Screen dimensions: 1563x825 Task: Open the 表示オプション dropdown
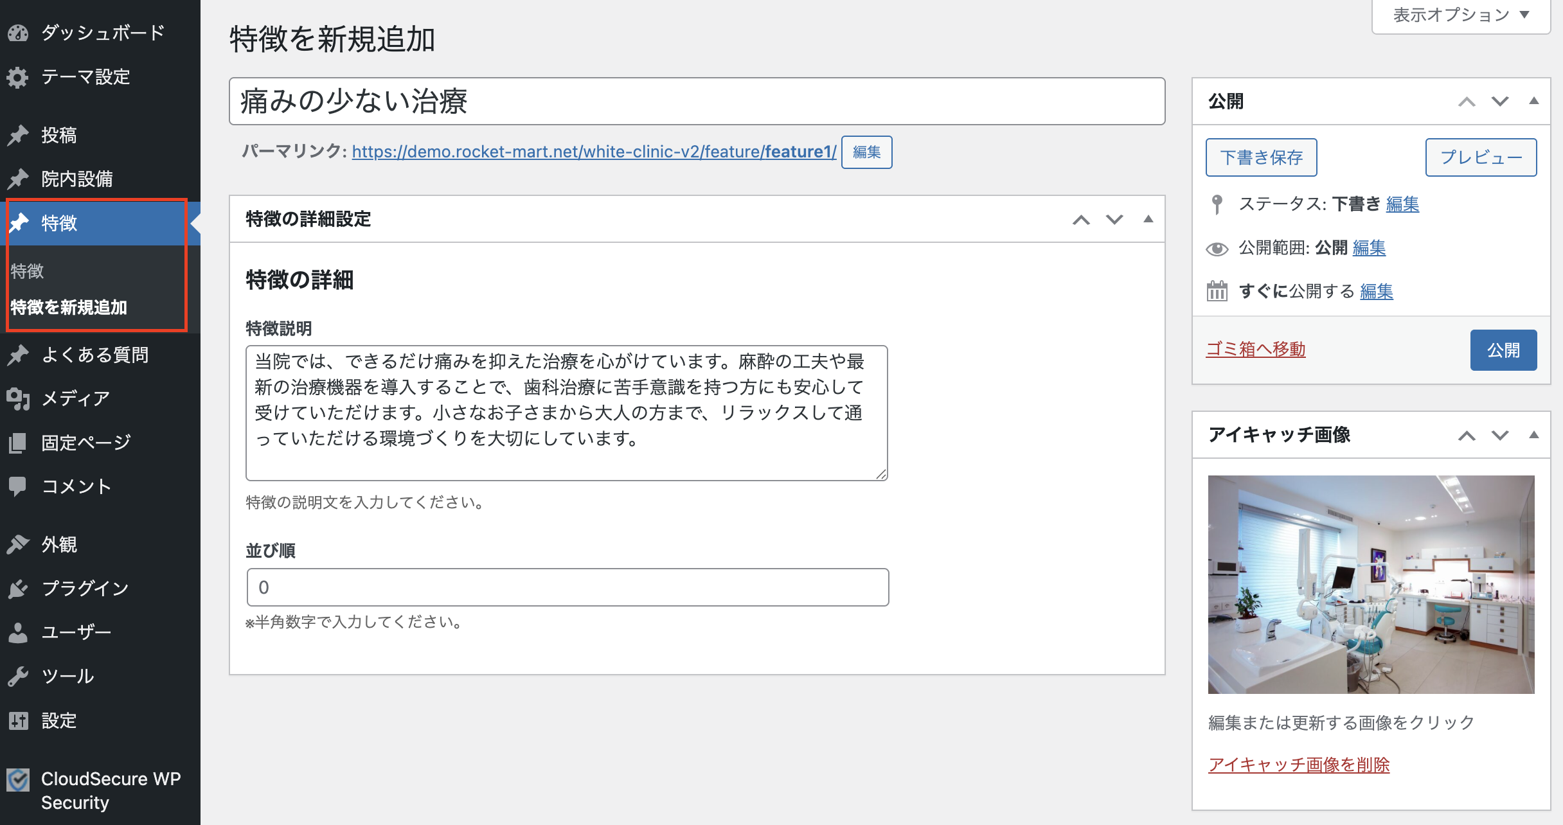pyautogui.click(x=1460, y=15)
